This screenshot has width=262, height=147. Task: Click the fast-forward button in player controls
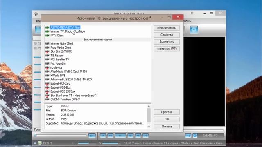click(138, 136)
